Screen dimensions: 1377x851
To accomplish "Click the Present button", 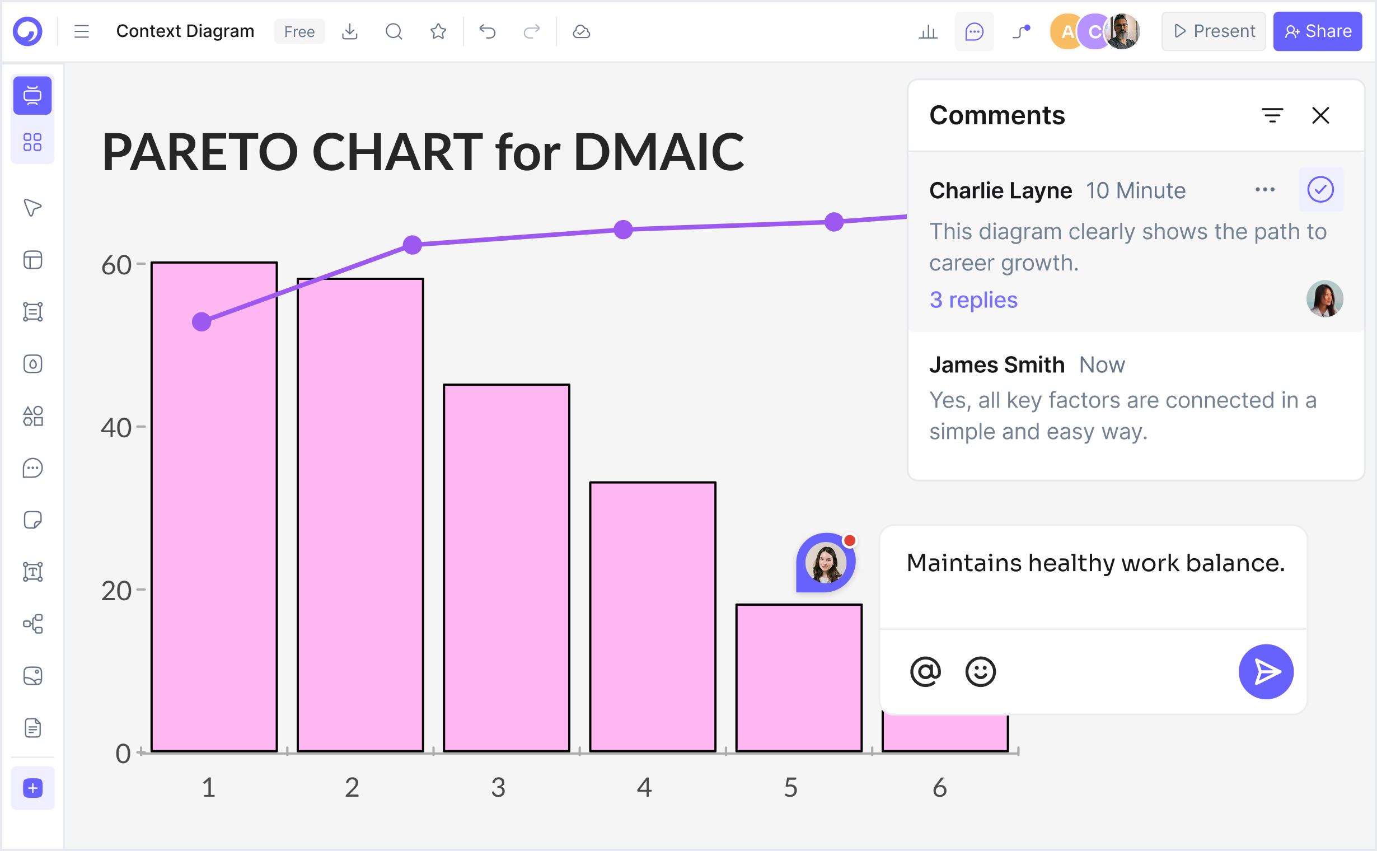I will 1213,31.
